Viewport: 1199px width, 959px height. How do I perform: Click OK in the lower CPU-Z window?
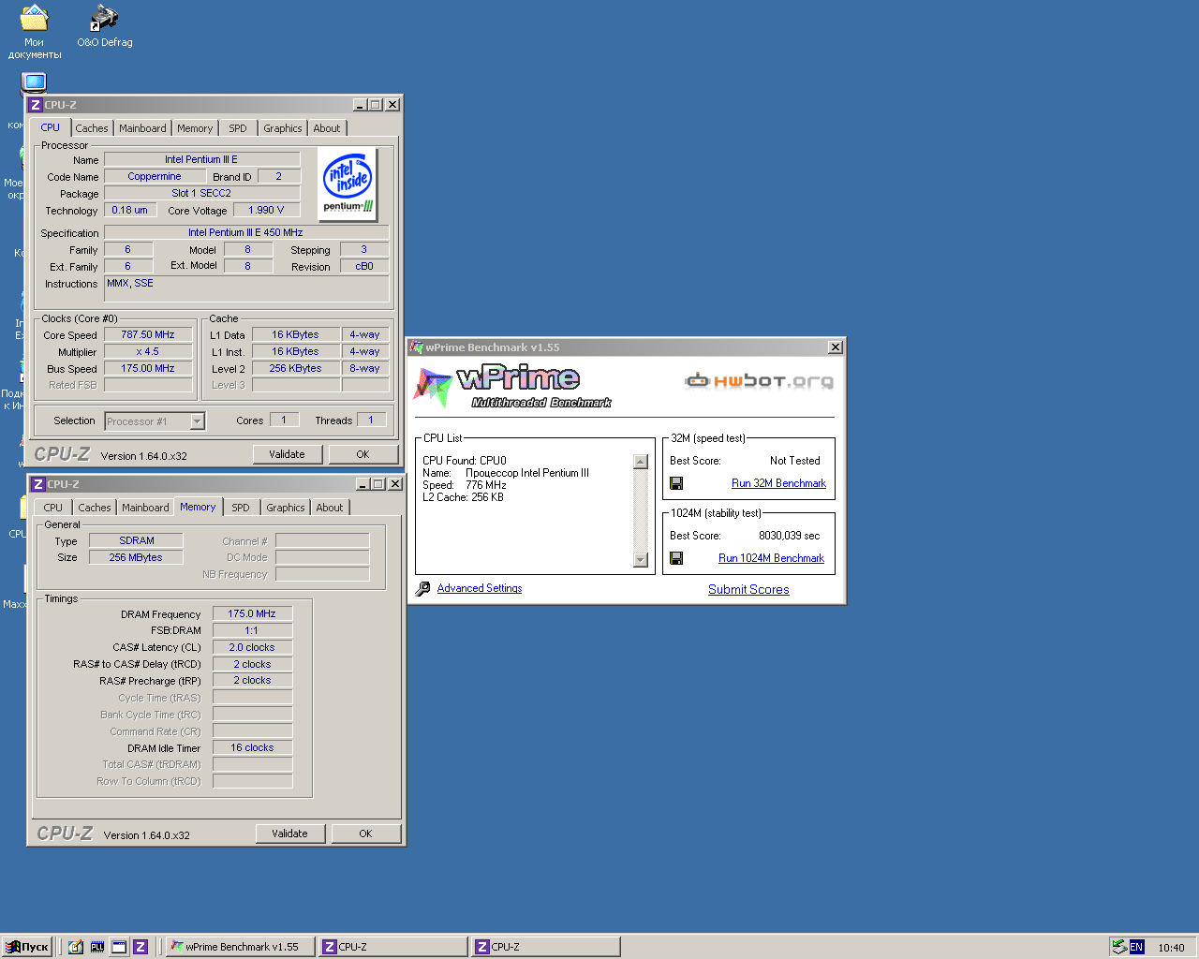pos(366,834)
